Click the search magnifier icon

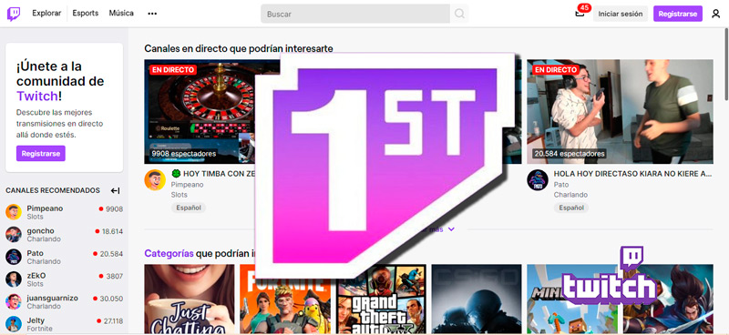[459, 14]
